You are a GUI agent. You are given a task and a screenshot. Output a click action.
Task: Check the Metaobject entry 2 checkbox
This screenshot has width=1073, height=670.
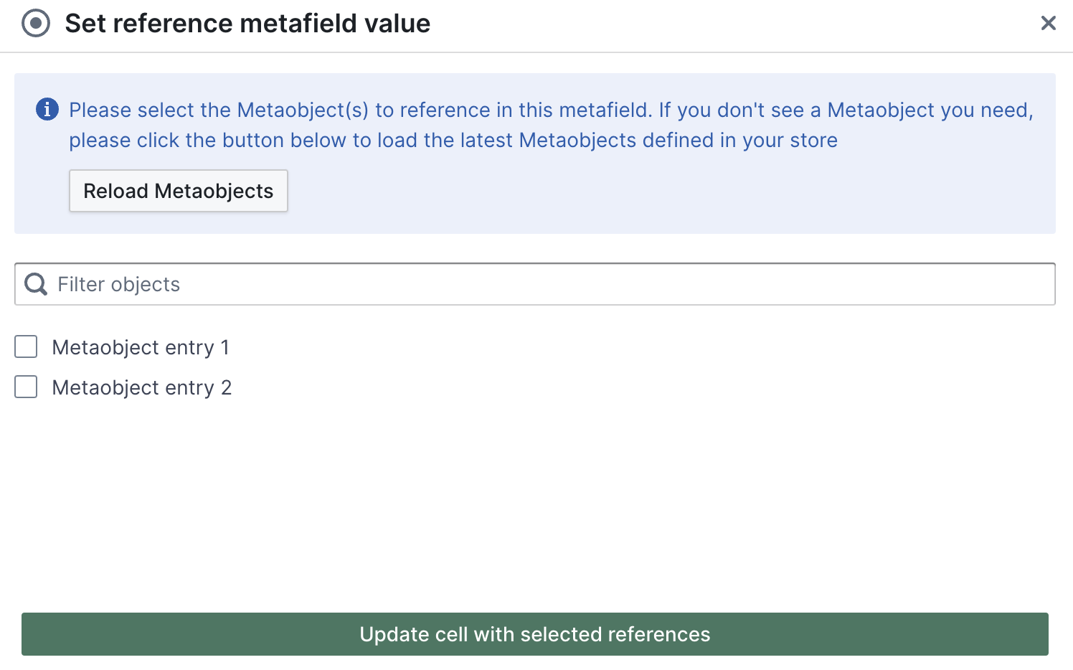point(25,387)
